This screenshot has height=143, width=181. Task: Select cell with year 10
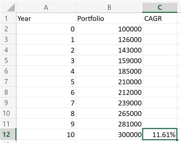pos(46,135)
